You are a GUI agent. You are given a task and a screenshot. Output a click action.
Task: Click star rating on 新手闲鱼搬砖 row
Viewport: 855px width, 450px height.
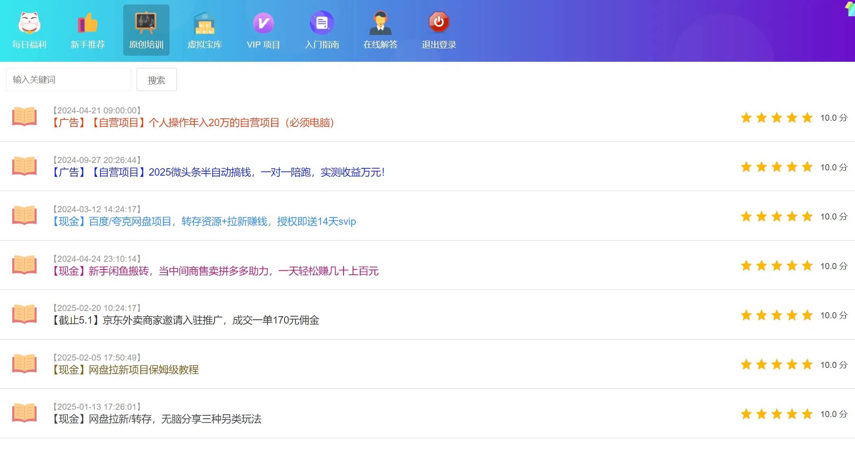pos(777,266)
